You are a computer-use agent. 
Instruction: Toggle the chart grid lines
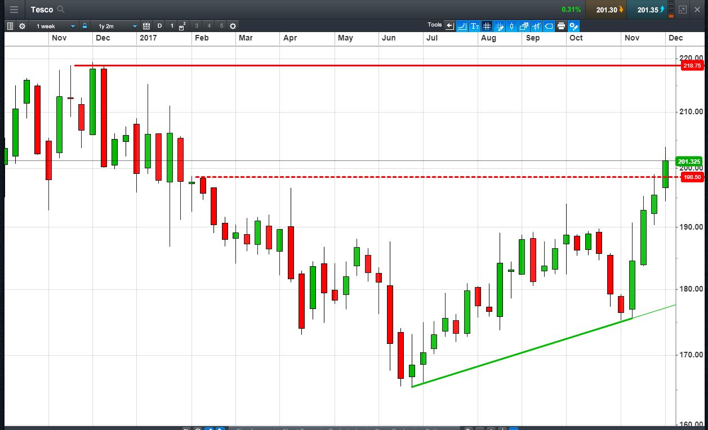click(487, 26)
